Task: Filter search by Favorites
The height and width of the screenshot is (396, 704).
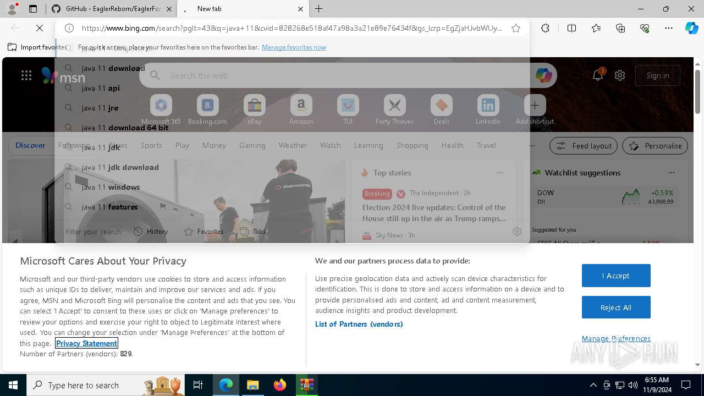Action: pos(204,232)
